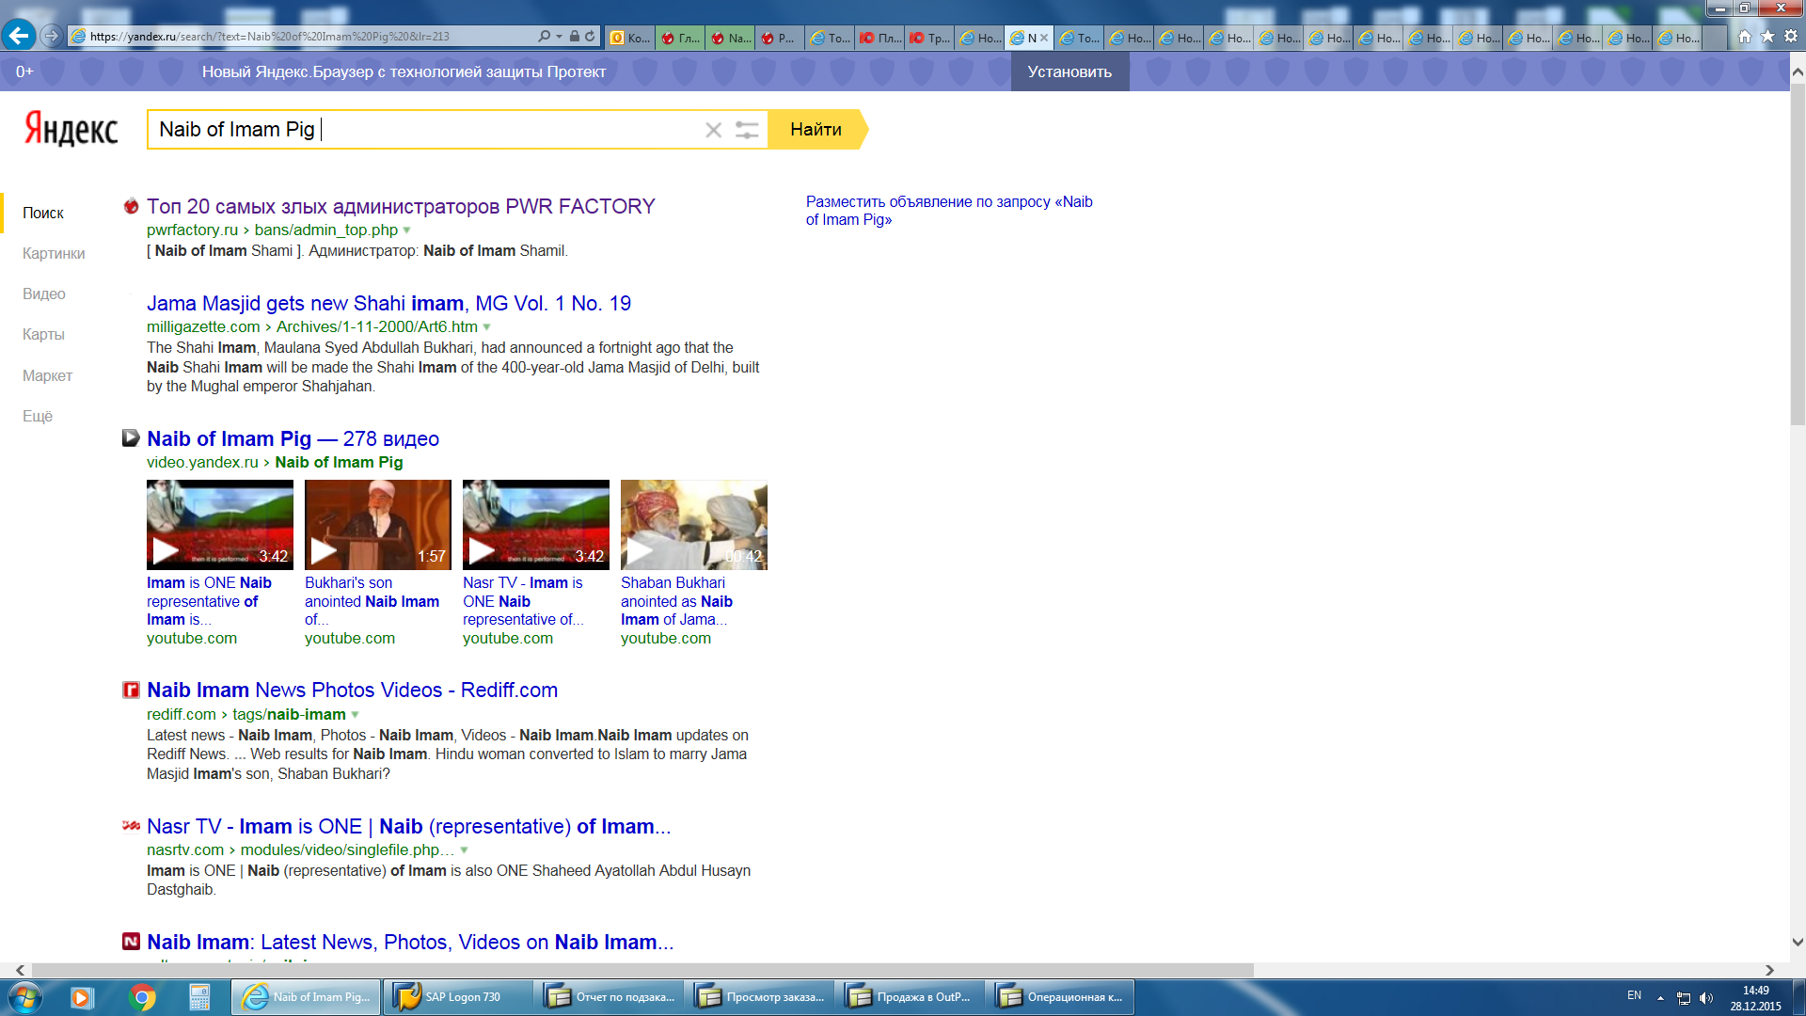Open favorites star icon
The width and height of the screenshot is (1806, 1016).
(1767, 36)
